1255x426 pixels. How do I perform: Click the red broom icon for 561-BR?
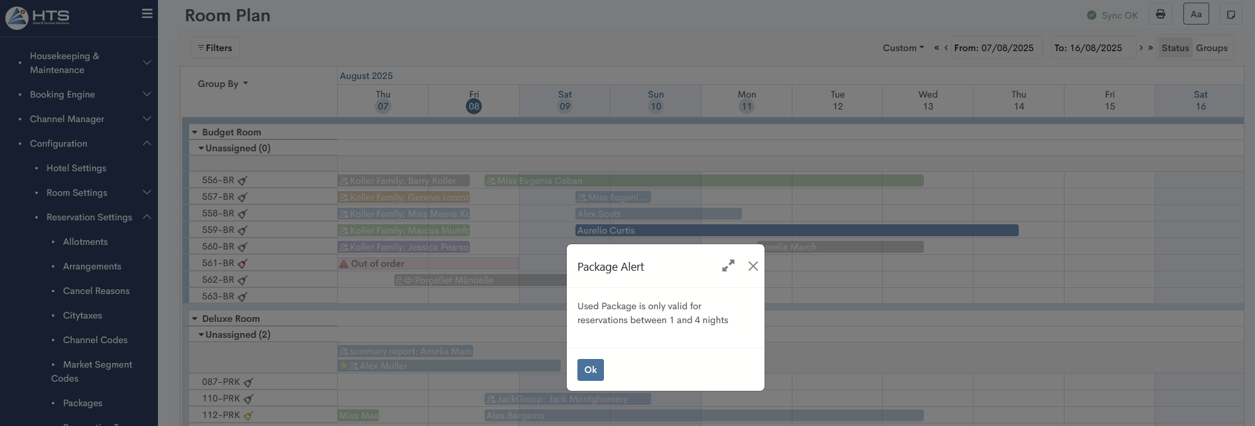(243, 263)
